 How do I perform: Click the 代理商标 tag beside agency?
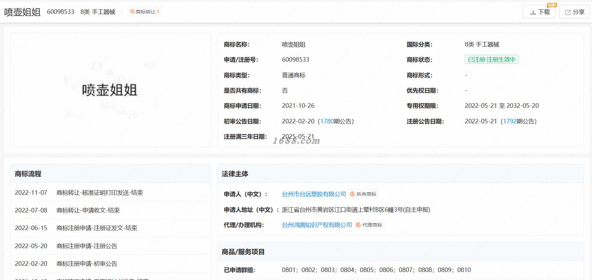[x=369, y=225]
